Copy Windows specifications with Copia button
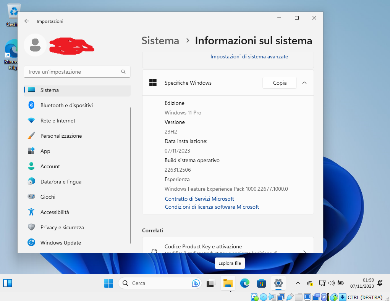Image resolution: width=390 pixels, height=301 pixels. point(280,83)
